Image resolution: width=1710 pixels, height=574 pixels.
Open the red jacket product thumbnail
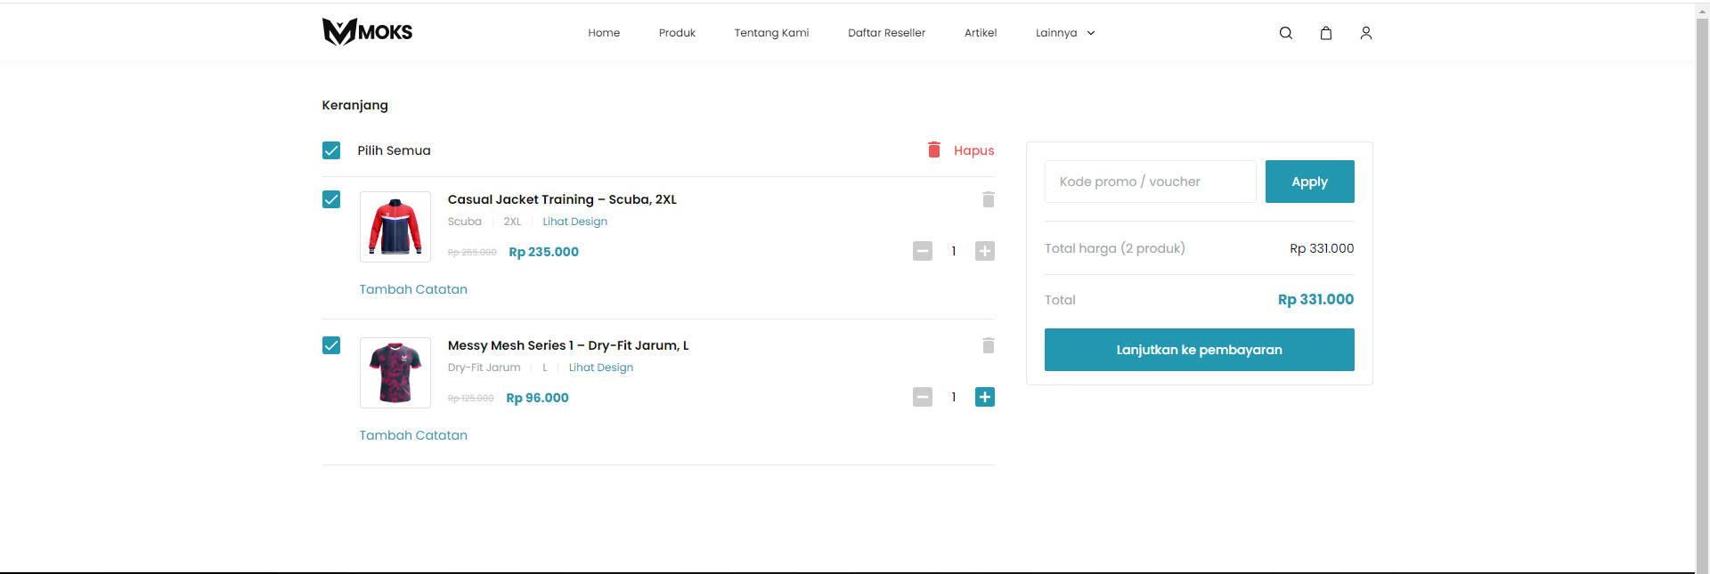click(395, 227)
